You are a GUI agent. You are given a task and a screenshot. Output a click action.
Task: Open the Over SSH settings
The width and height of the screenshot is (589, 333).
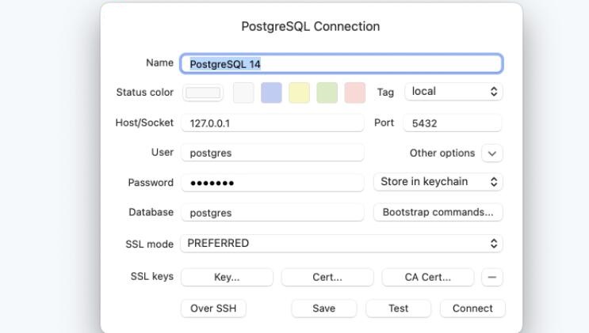[x=213, y=308]
